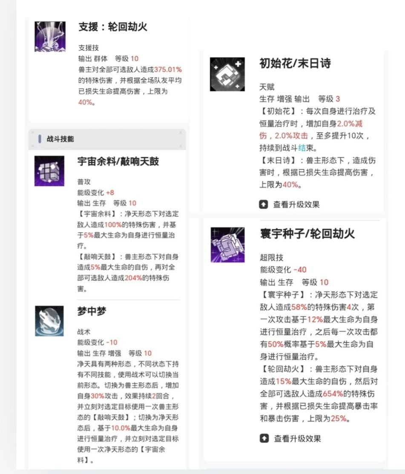Click upgrade arrow icon under 初始花/末日诗
405x474 pixels.
tap(263, 204)
